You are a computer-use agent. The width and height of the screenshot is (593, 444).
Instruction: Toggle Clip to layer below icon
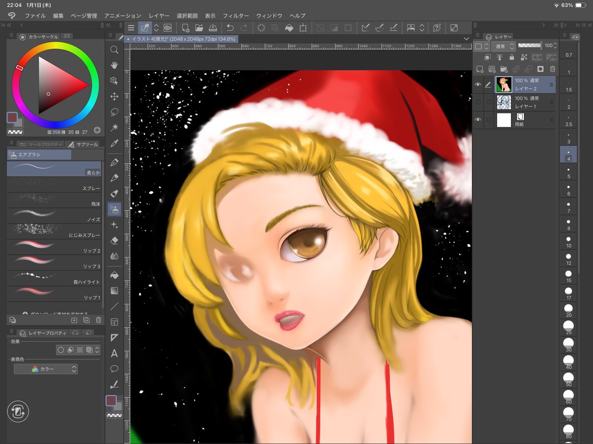point(487,58)
